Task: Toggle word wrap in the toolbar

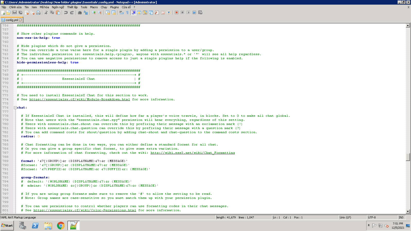Action: coord(122,13)
